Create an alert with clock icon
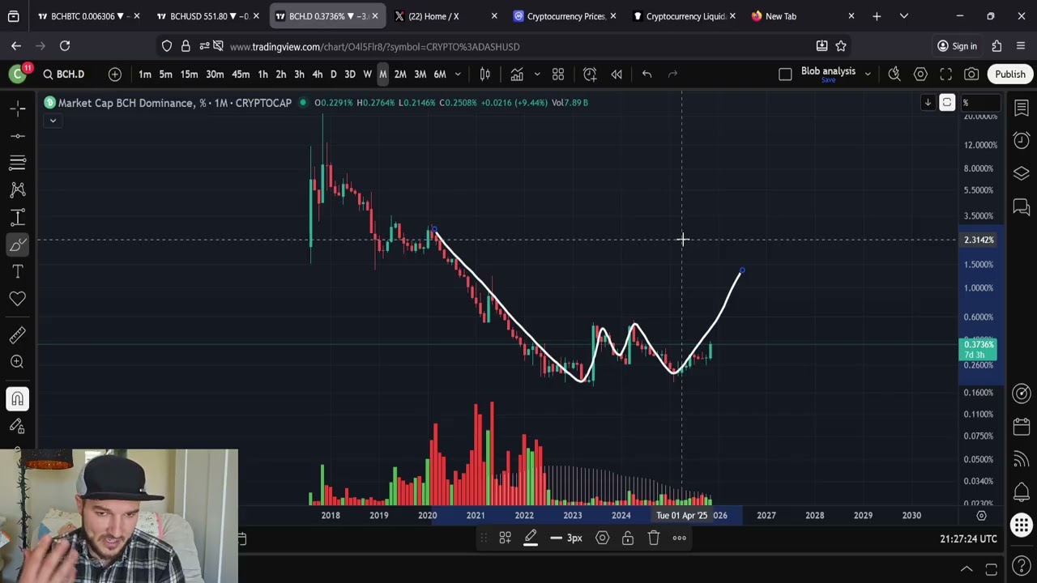Screen dimensions: 1037x583 [x=590, y=74]
